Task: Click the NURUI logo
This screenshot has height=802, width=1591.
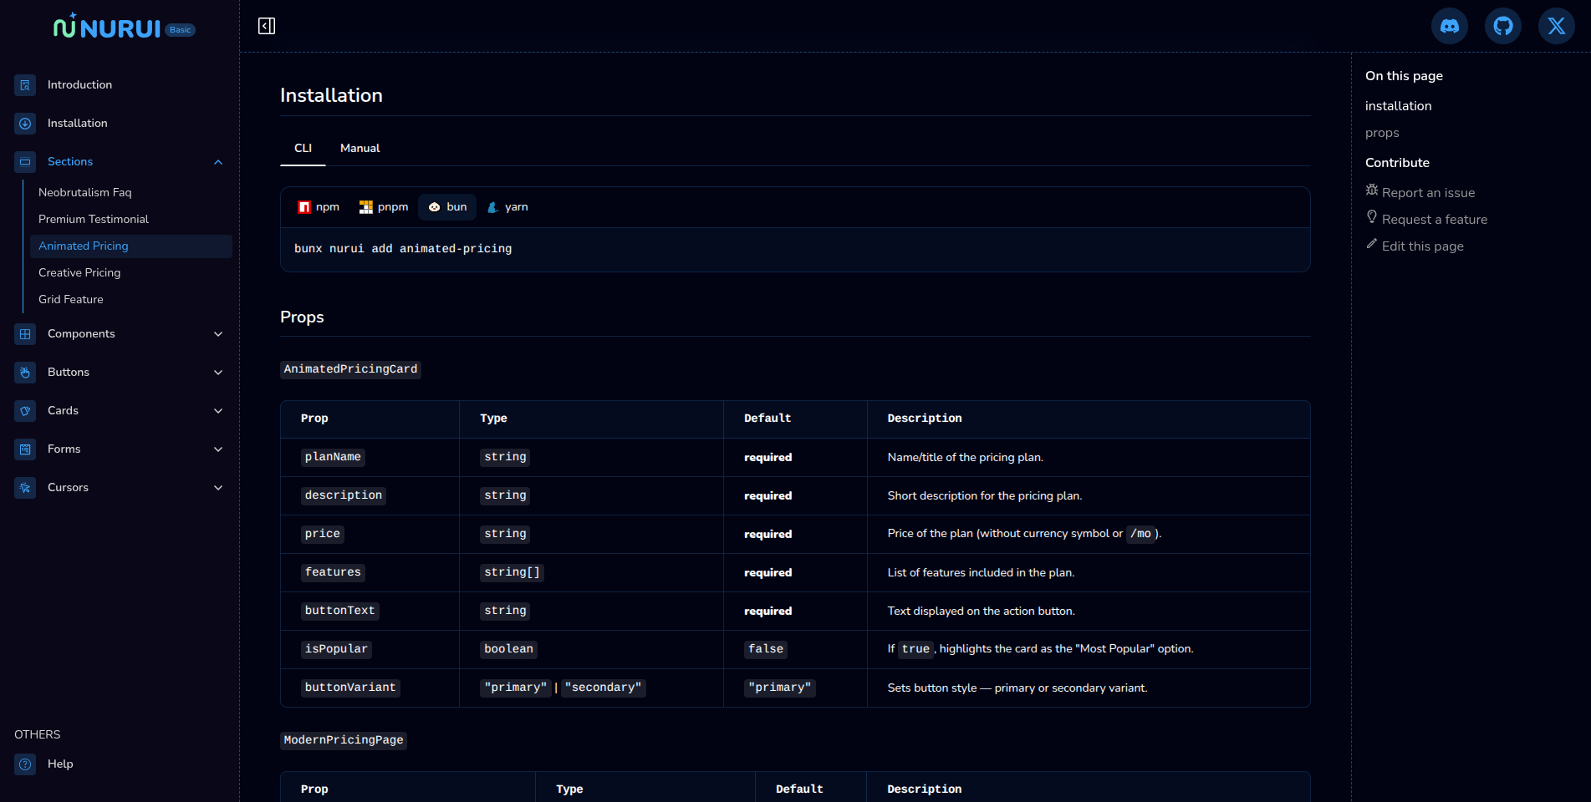Action: click(x=107, y=28)
